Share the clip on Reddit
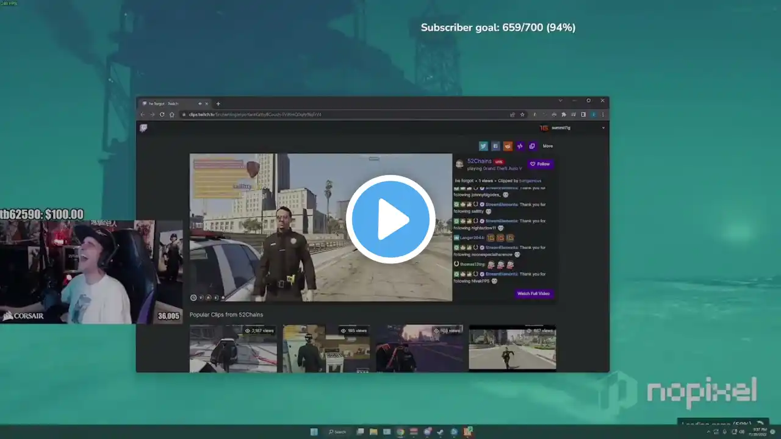 pos(508,146)
